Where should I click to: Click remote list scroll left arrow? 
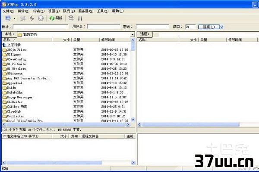(x=139, y=124)
